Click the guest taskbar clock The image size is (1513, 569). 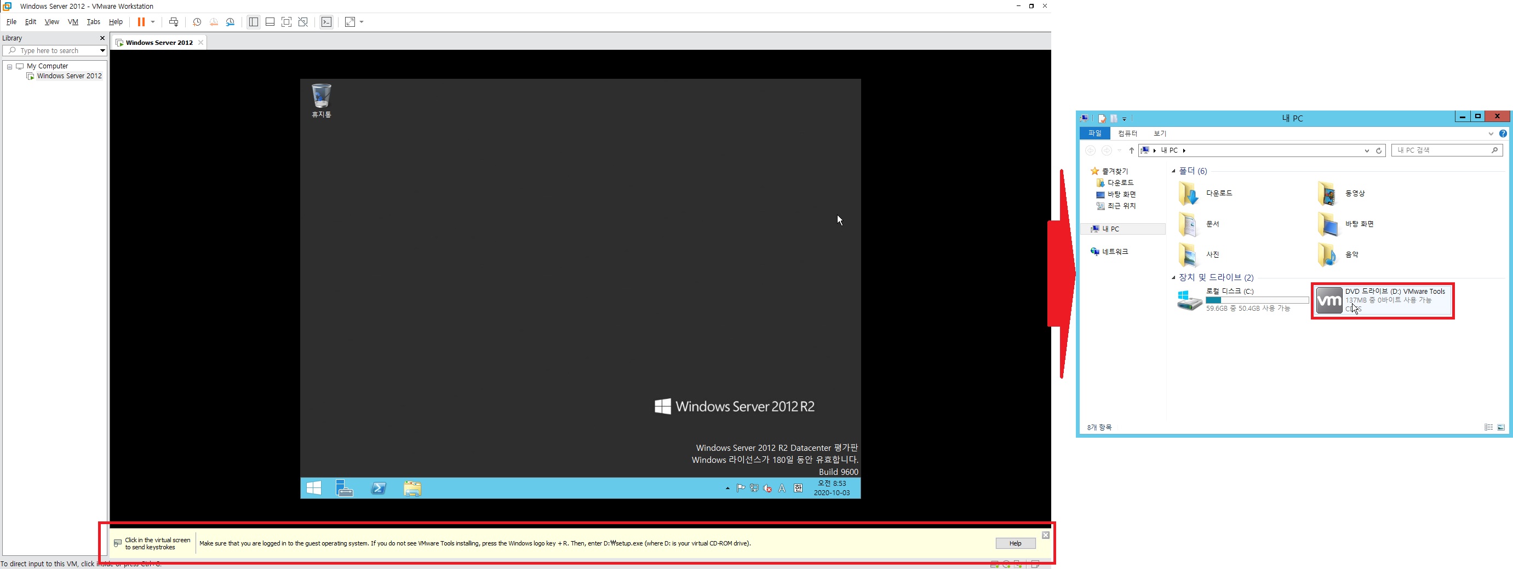832,488
